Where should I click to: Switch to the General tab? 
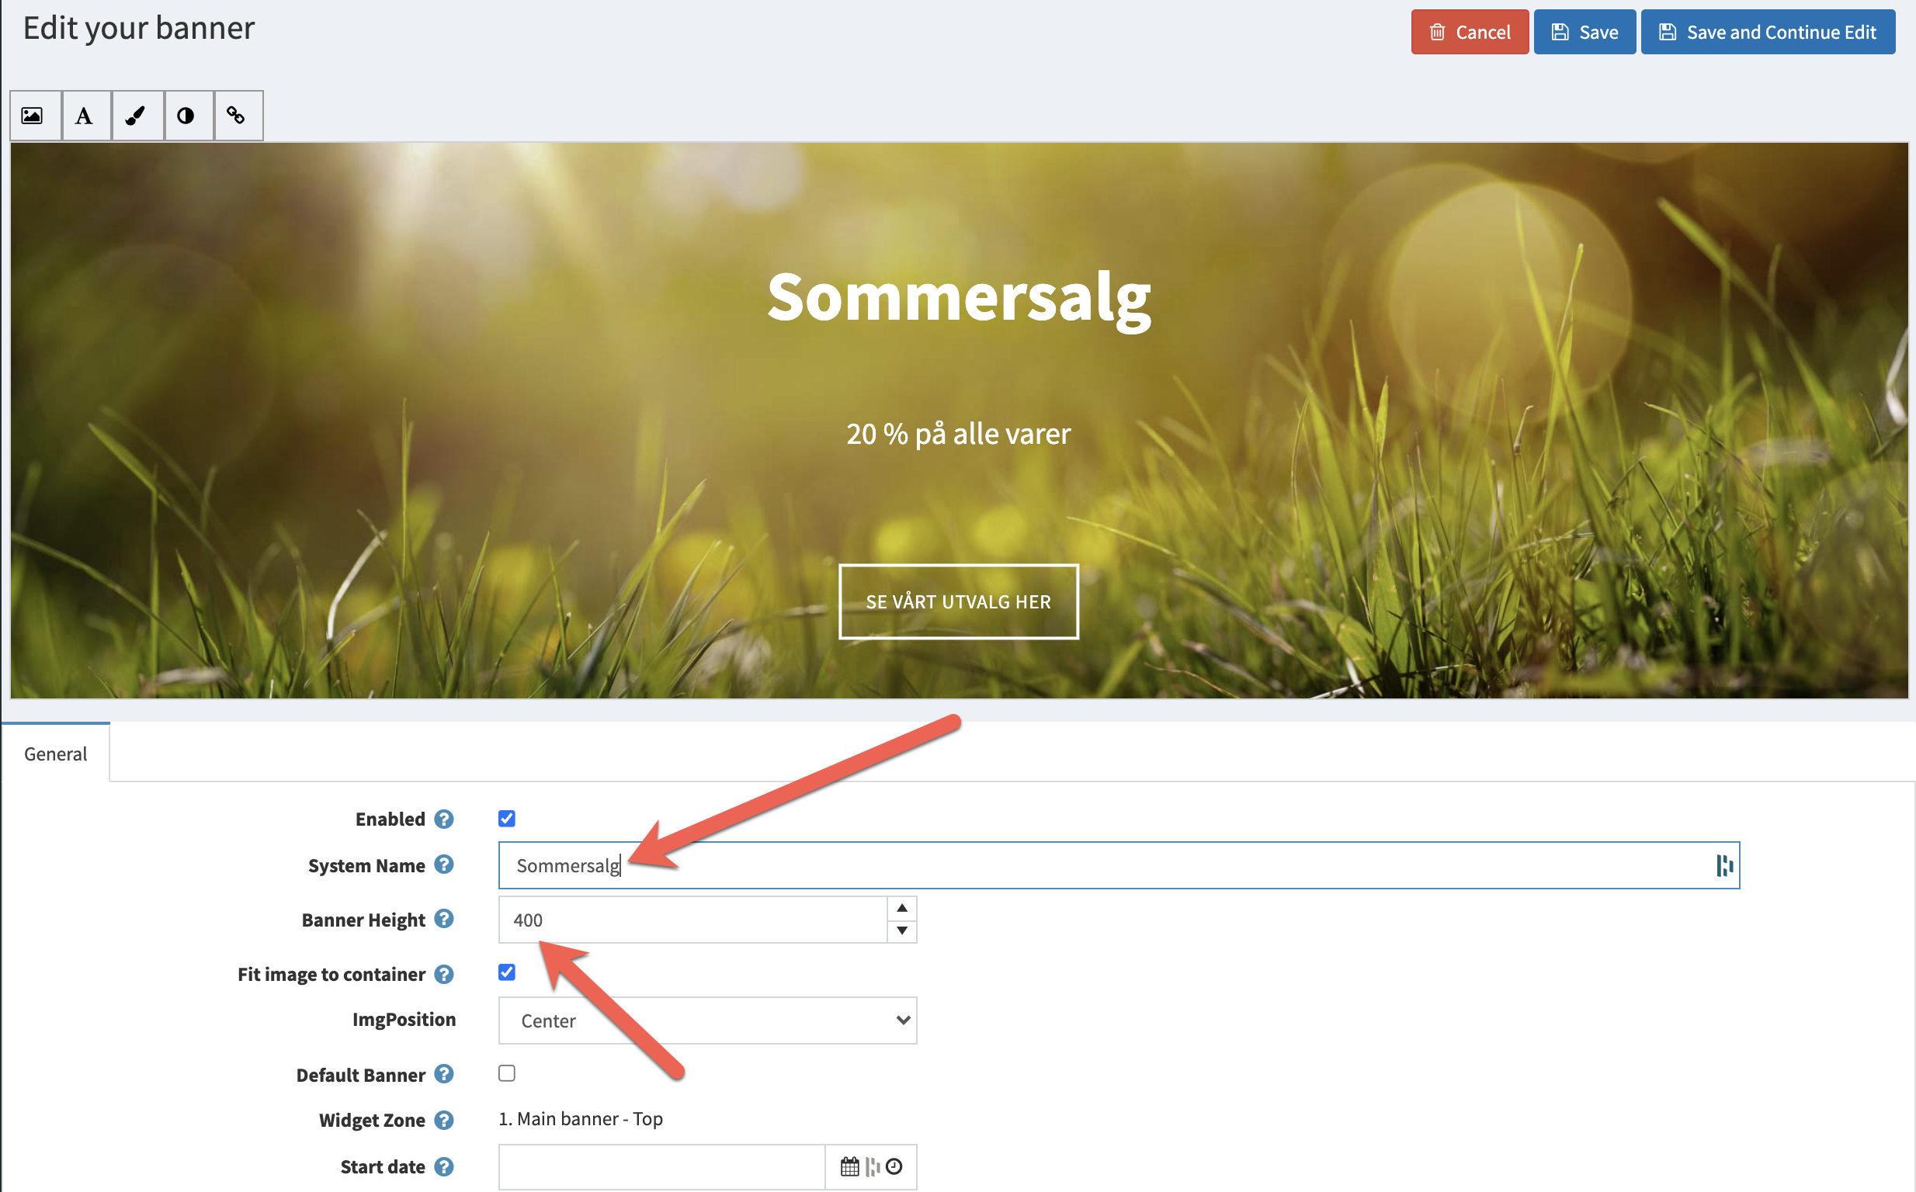click(55, 754)
